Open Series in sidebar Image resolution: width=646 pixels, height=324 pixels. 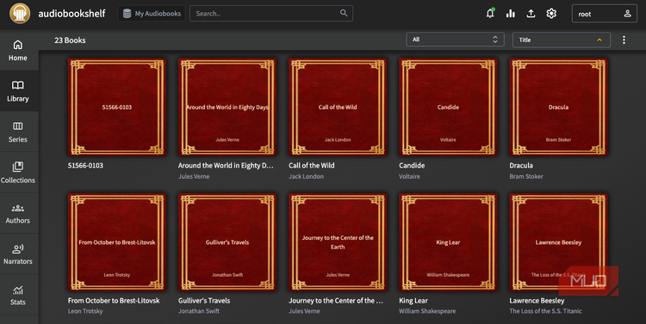click(x=18, y=131)
